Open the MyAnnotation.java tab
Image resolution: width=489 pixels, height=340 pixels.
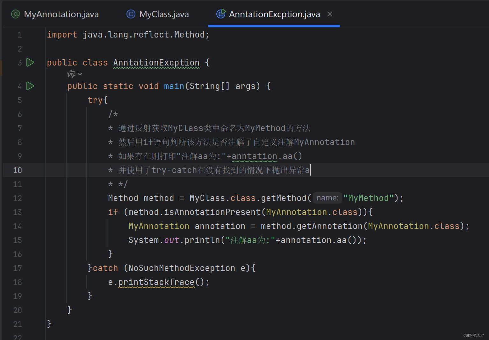point(61,14)
